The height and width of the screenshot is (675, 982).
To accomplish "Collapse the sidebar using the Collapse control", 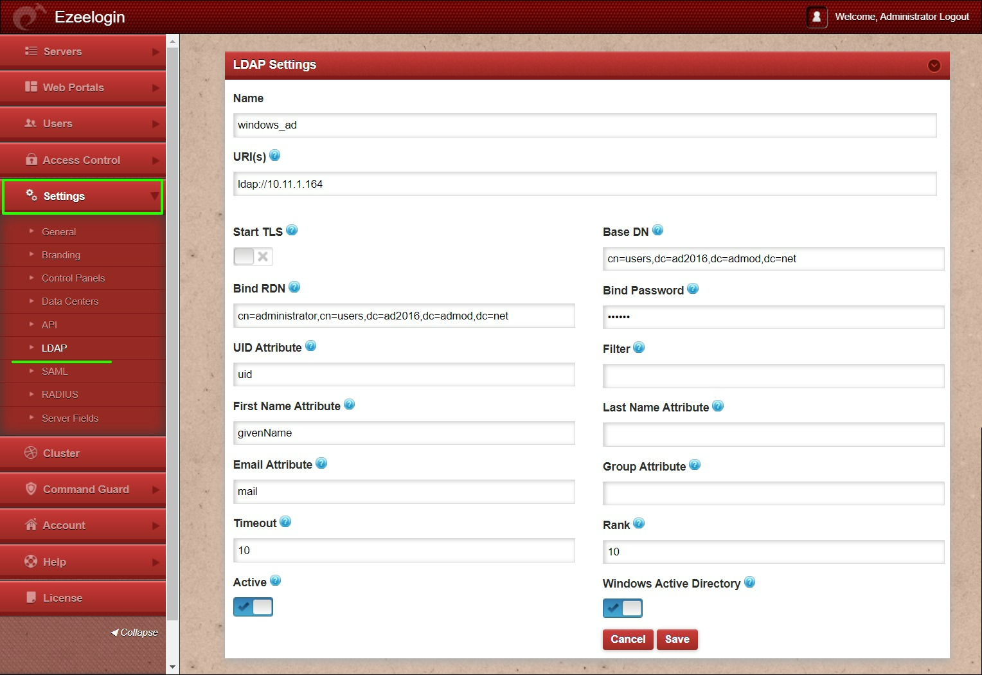I will [134, 632].
